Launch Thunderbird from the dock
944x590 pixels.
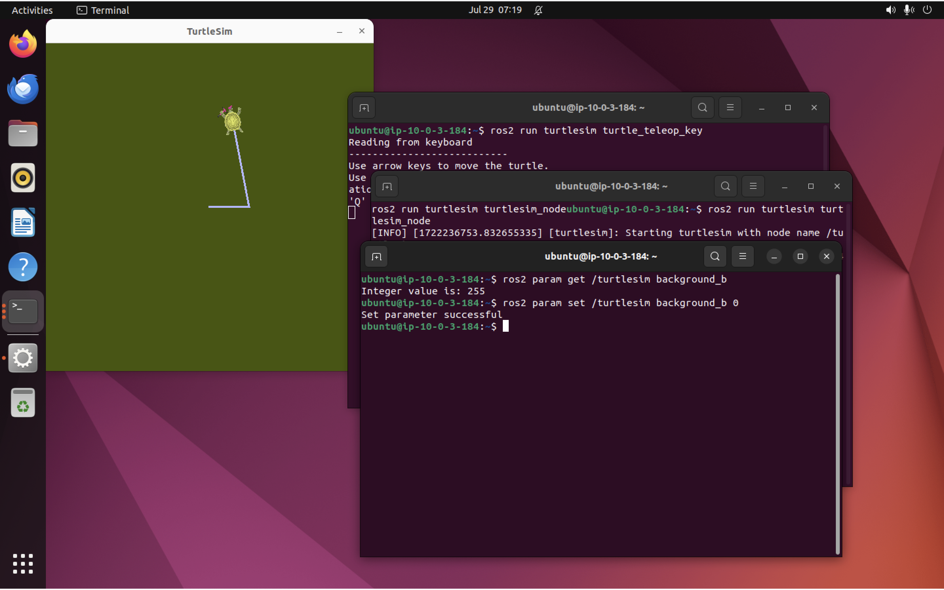(x=23, y=88)
